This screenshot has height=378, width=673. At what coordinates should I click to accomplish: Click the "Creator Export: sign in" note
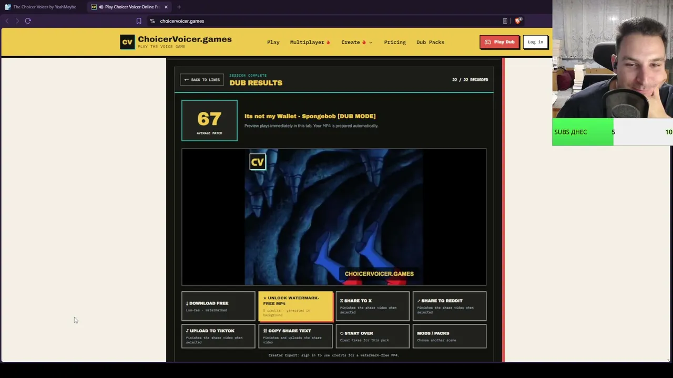point(334,355)
